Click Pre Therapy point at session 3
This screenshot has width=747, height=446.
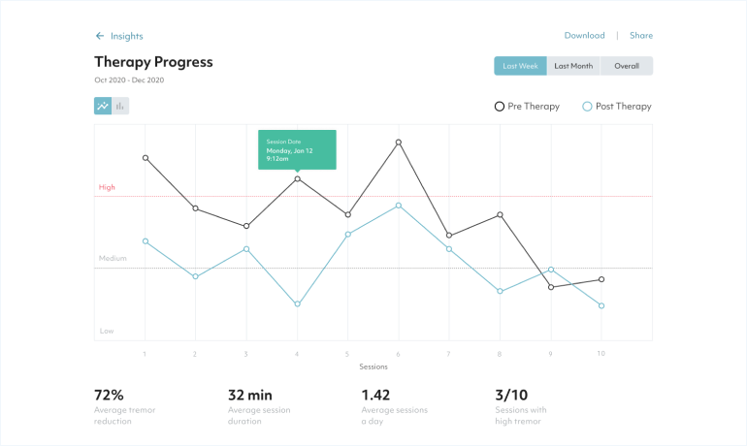click(246, 226)
